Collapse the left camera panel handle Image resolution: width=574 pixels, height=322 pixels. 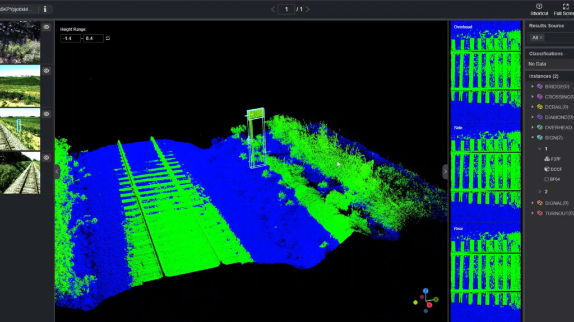click(57, 172)
